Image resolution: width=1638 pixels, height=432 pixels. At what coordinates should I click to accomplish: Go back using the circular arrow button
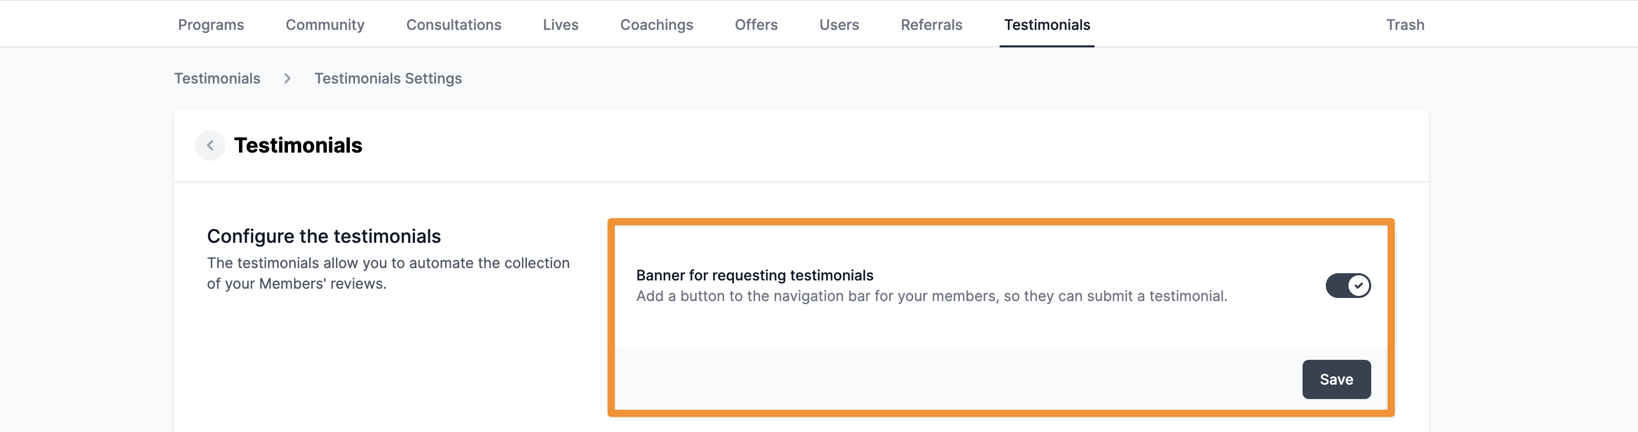pos(210,145)
